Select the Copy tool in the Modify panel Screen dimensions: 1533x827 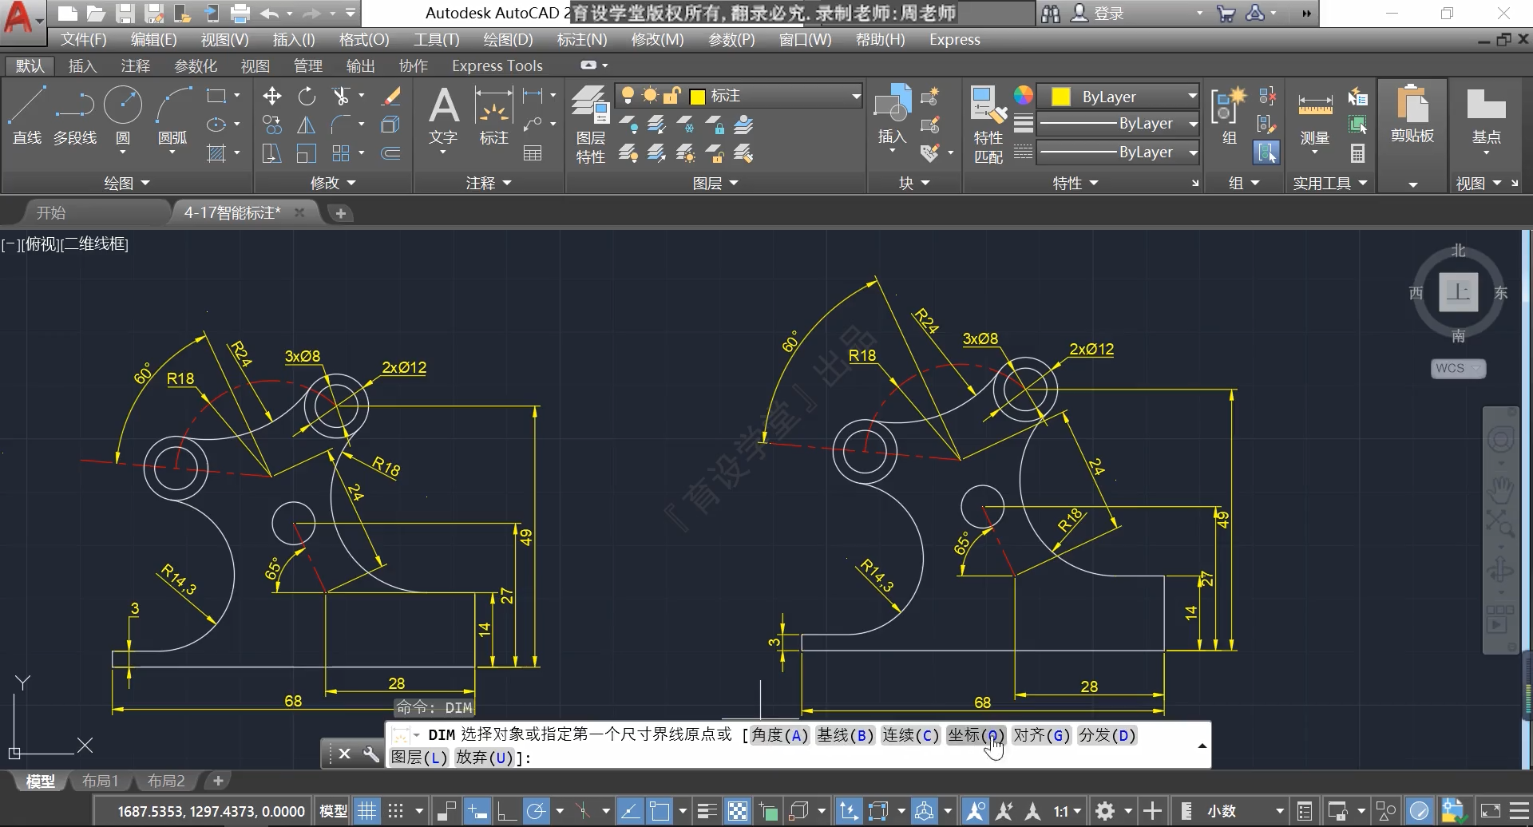point(272,125)
